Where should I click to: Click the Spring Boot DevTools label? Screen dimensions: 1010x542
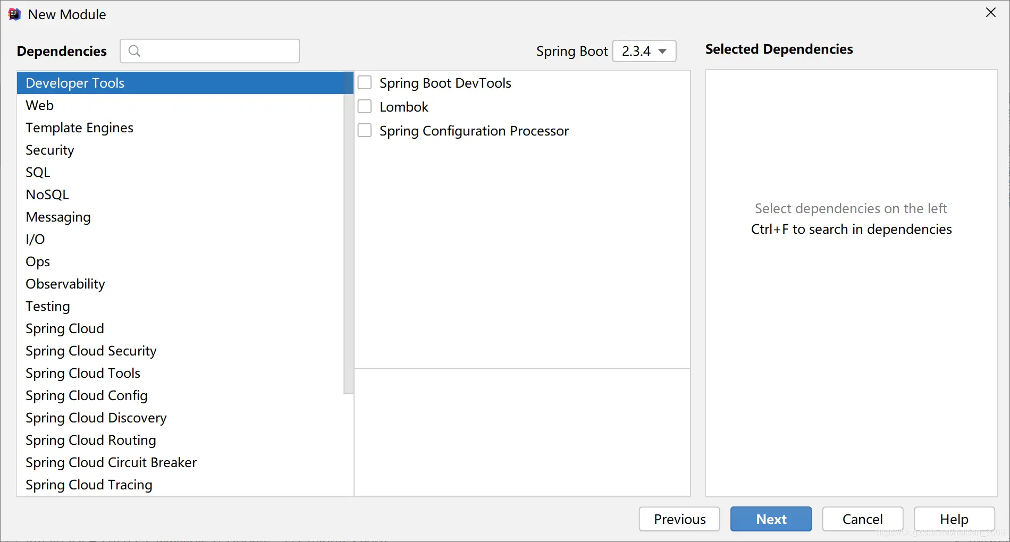coord(445,83)
